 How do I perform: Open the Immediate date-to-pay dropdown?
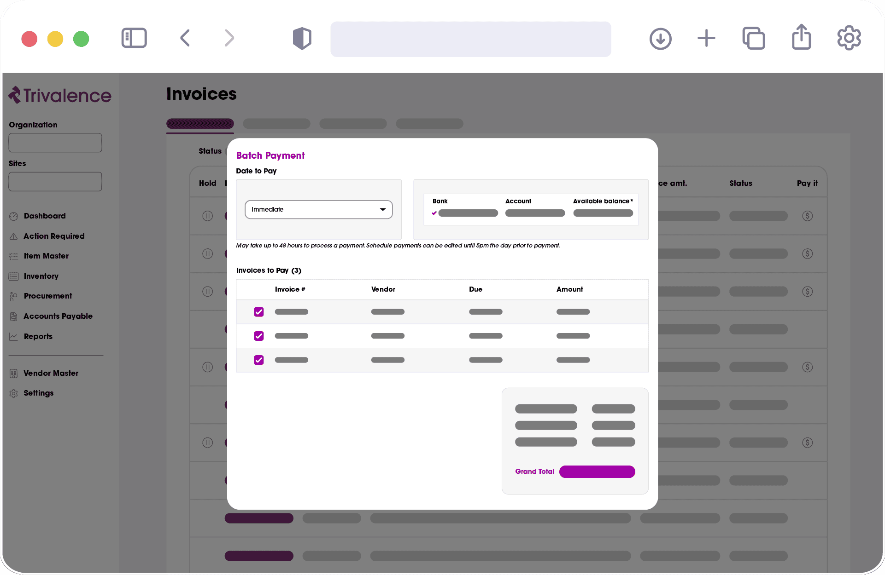point(318,209)
